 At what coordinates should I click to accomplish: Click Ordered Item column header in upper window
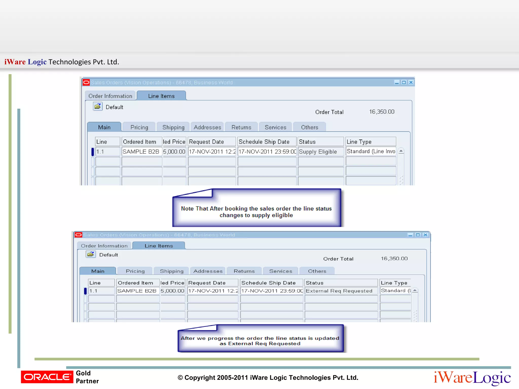click(x=142, y=142)
